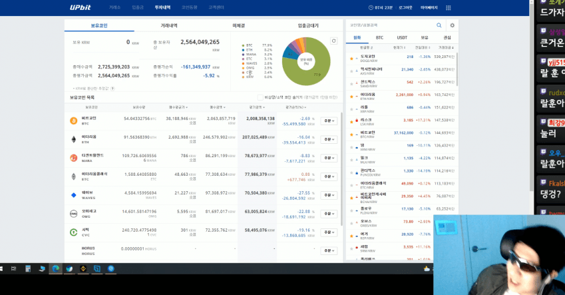This screenshot has width=565, height=295.
Task: Open 고객센터 in top navigation
Action: (x=216, y=7)
